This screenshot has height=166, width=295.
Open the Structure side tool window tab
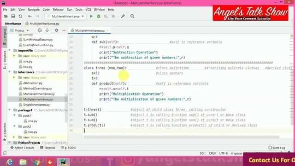5,60
